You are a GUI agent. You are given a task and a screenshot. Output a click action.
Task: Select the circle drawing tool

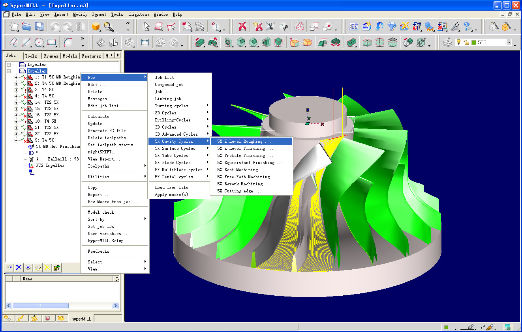coord(39,42)
